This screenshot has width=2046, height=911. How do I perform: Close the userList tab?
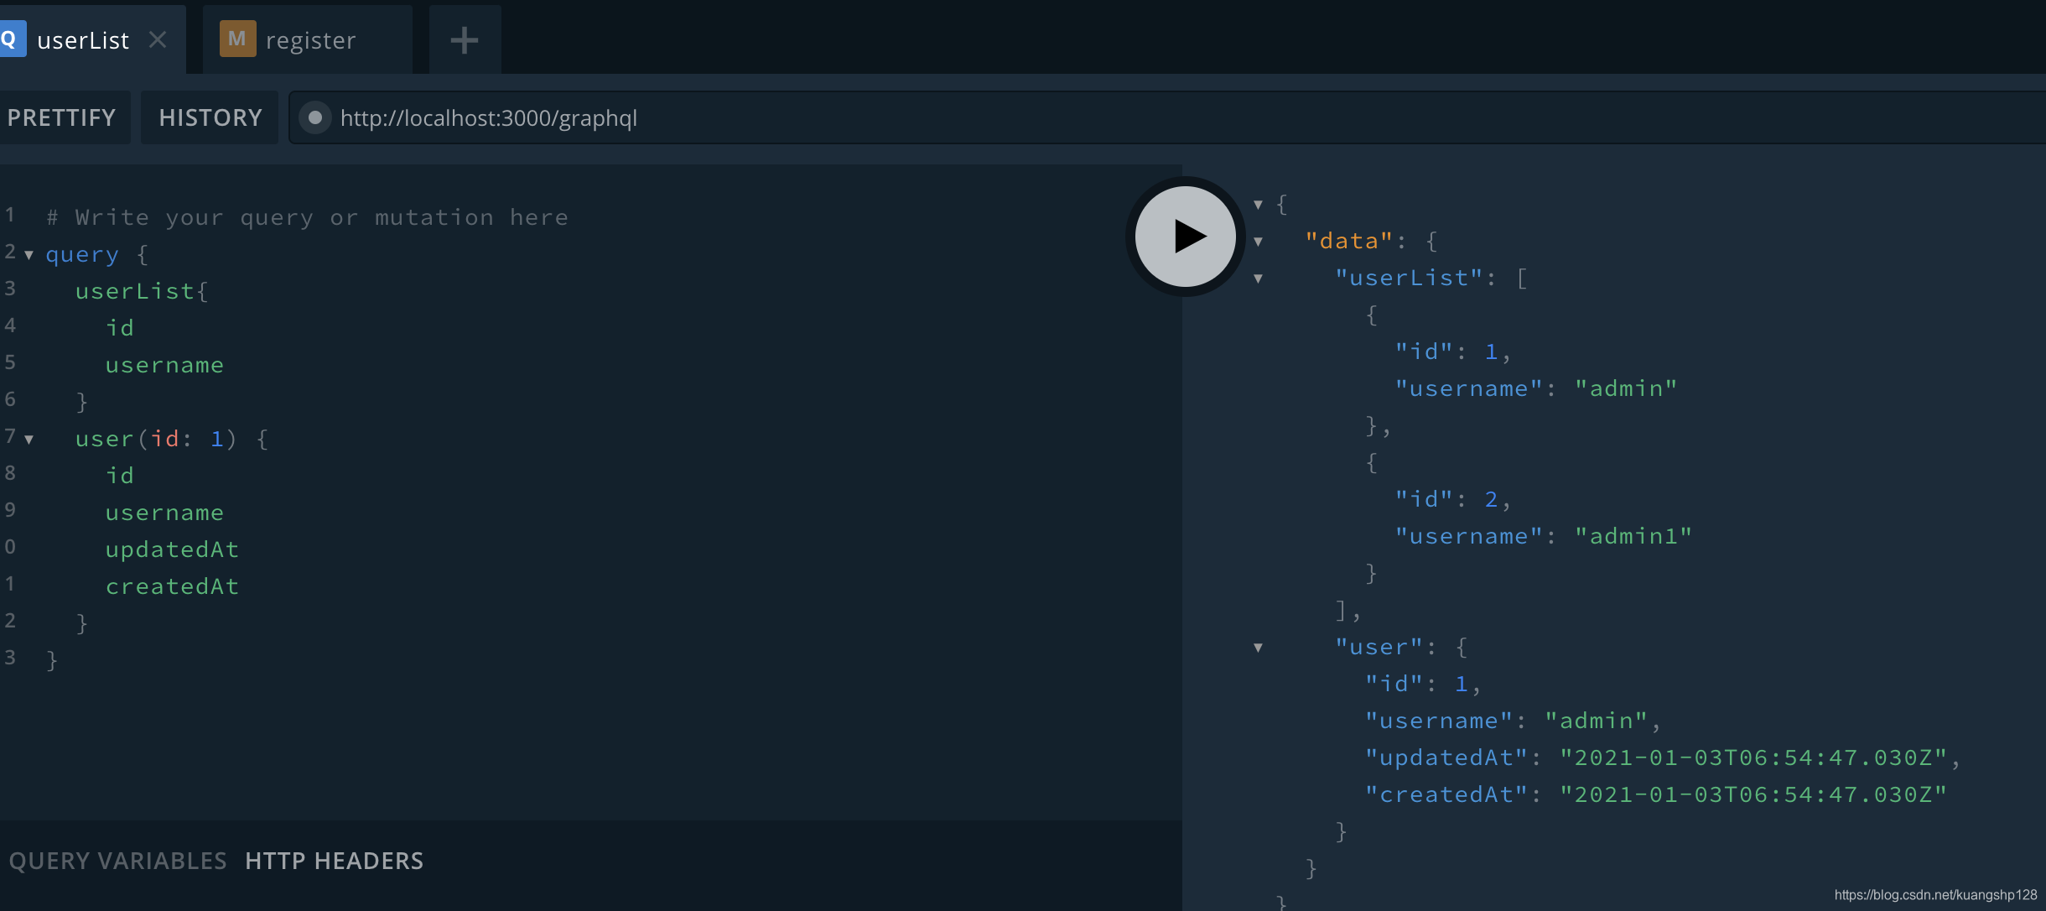tap(158, 39)
